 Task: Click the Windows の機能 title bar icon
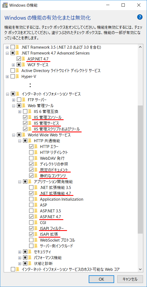(5, 5)
